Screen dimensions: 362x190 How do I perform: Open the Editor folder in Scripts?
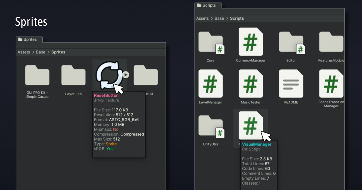click(291, 42)
